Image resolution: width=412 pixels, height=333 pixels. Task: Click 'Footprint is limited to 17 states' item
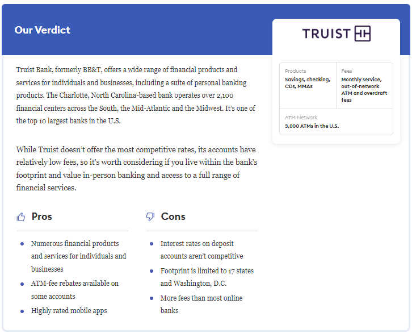(207, 277)
